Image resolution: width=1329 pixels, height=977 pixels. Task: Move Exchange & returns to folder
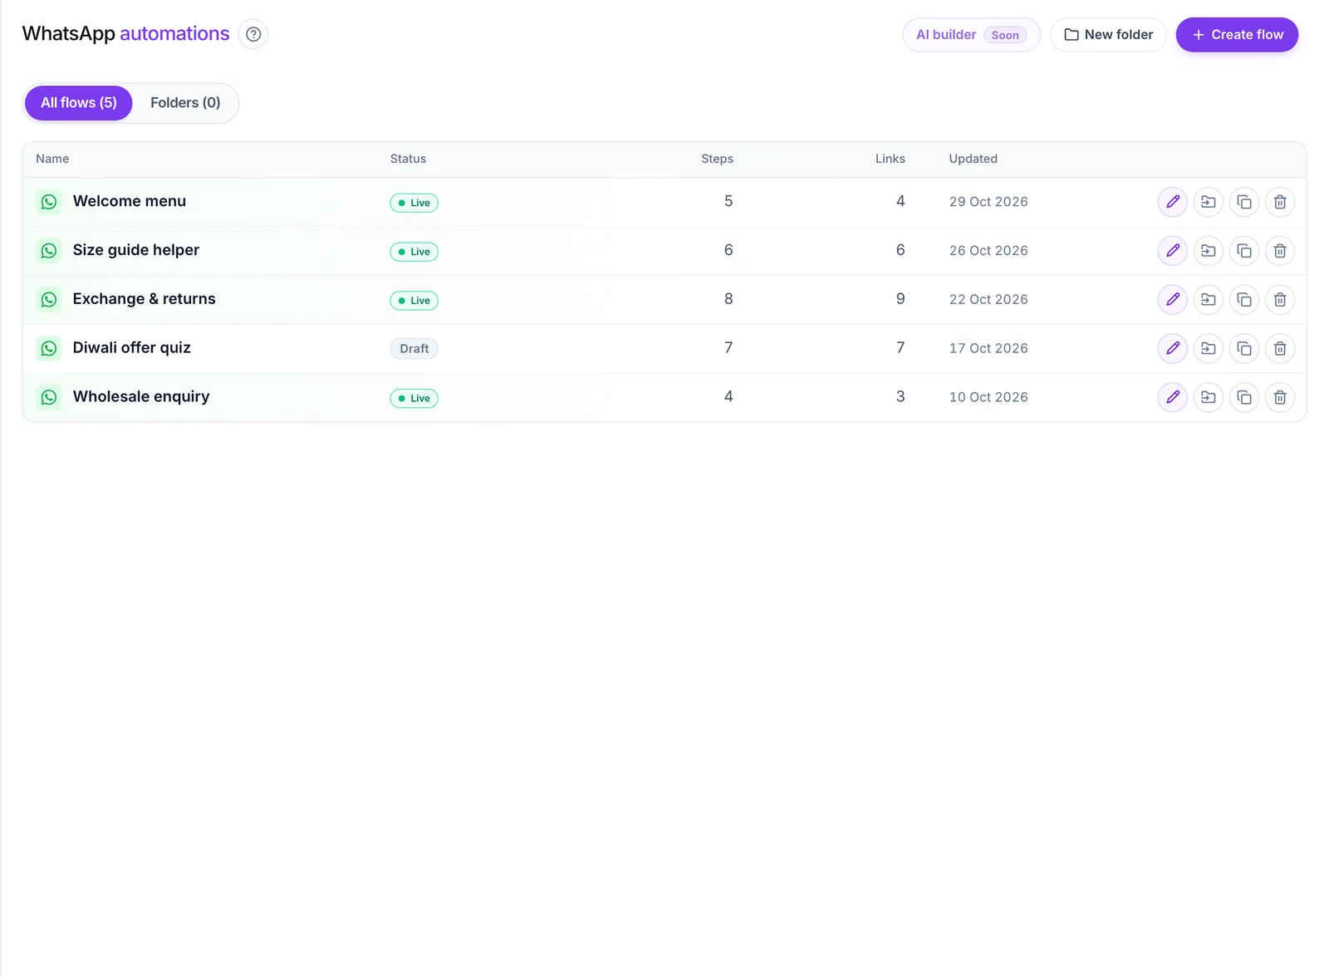1208,300
